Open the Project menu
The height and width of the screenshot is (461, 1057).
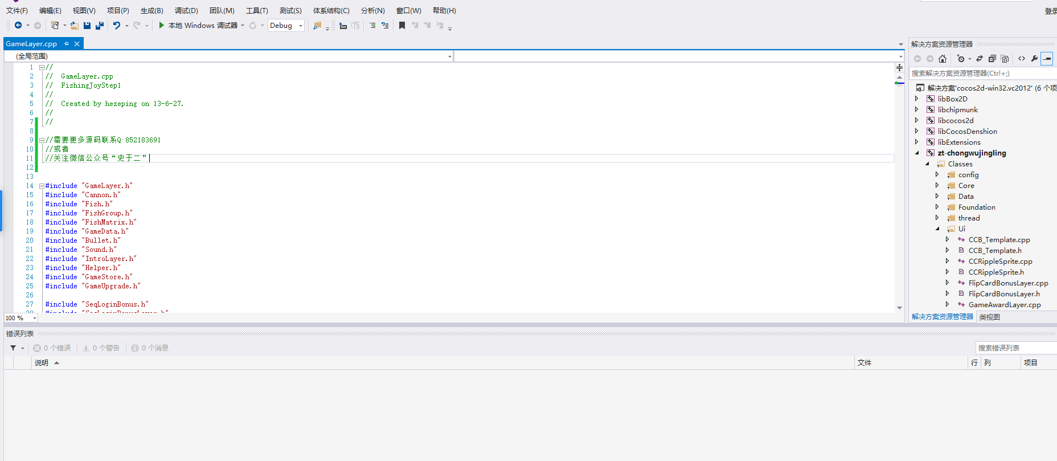[118, 10]
